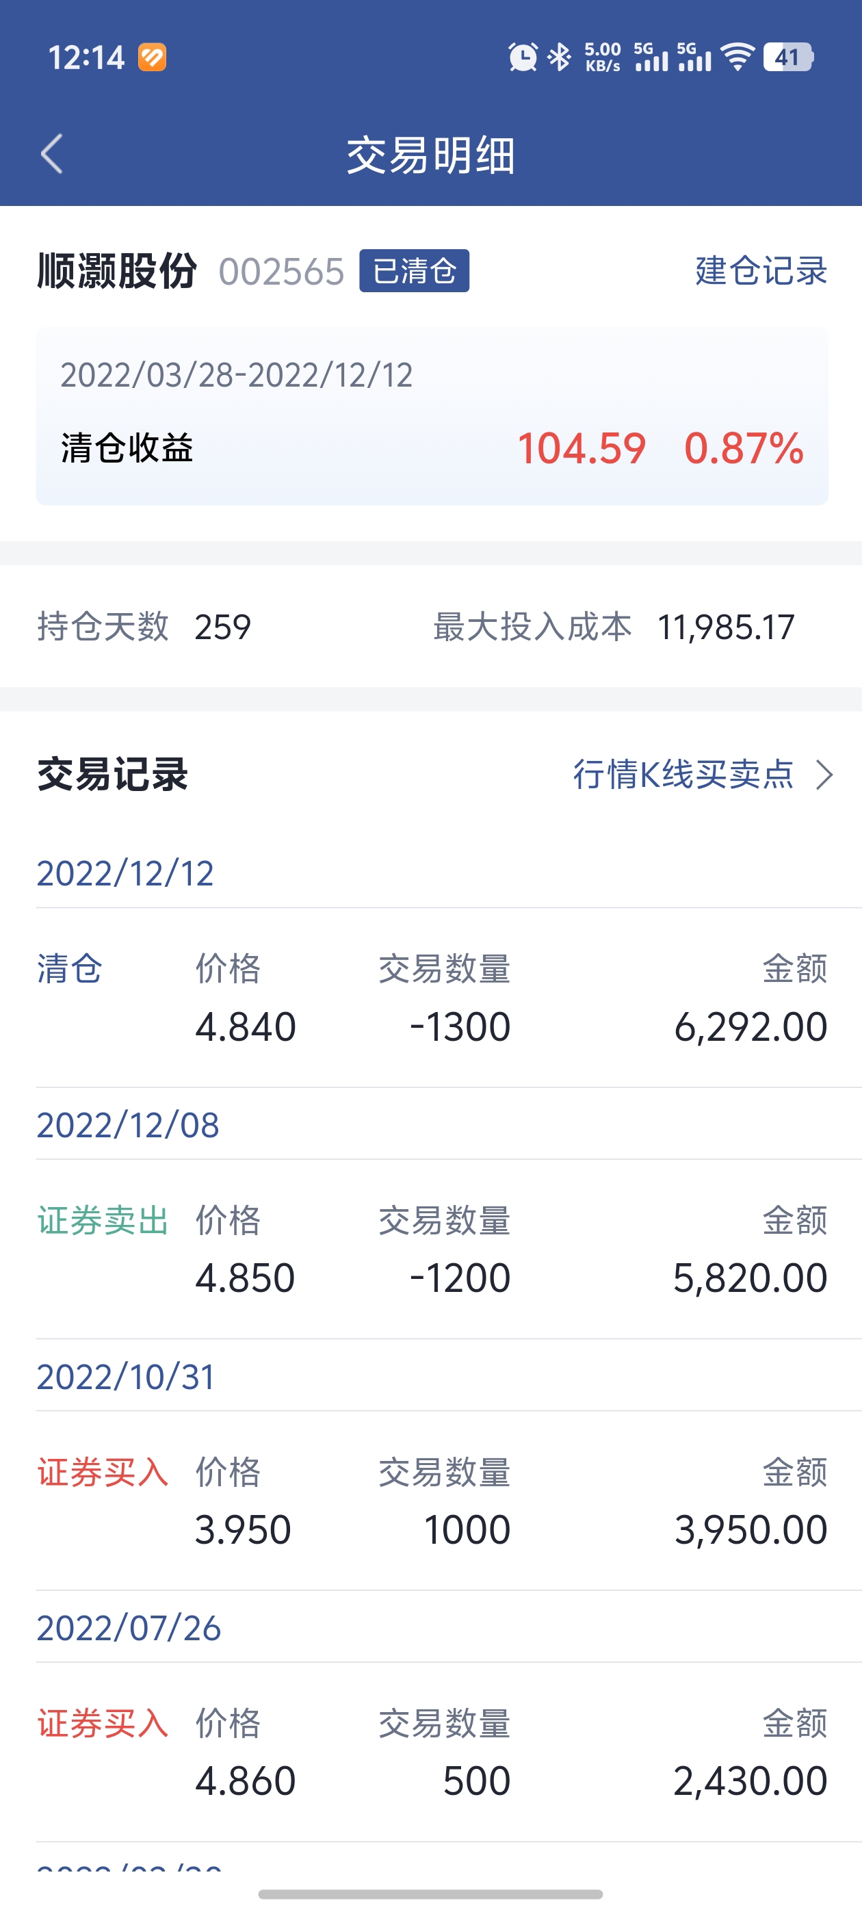
Task: Tap the stock name 顺灏股份
Action: click(x=118, y=271)
